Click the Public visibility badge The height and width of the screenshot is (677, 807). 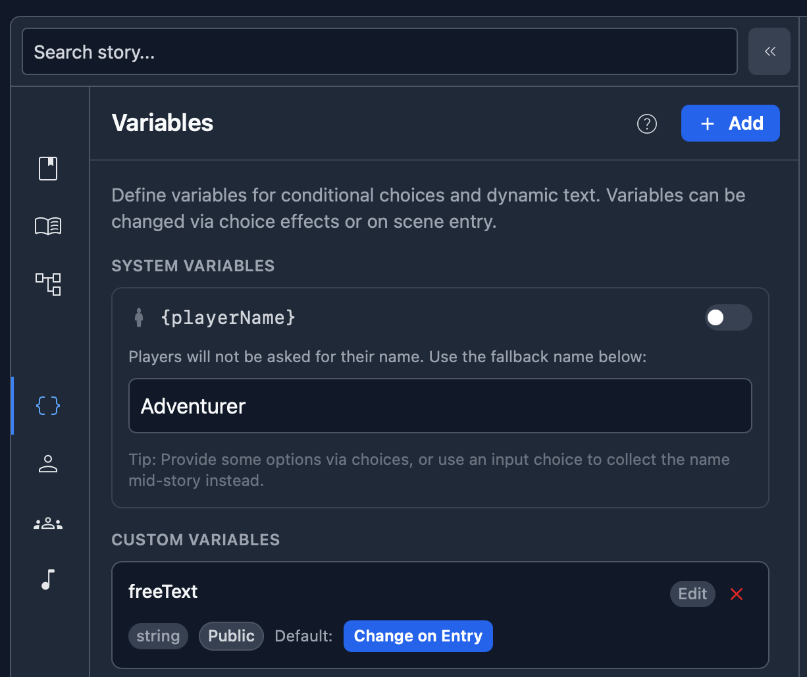coord(231,636)
